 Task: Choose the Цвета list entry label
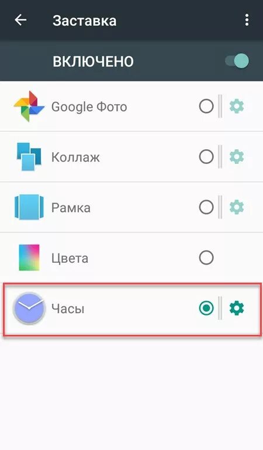[70, 258]
